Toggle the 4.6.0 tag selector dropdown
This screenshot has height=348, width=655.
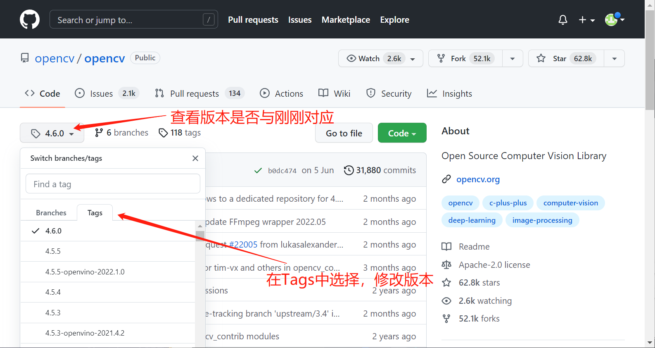pos(52,133)
